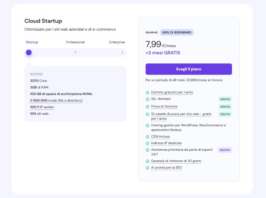Click the 69% DI RISPARMIO badge
This screenshot has height=198, width=266.
(x=177, y=32)
